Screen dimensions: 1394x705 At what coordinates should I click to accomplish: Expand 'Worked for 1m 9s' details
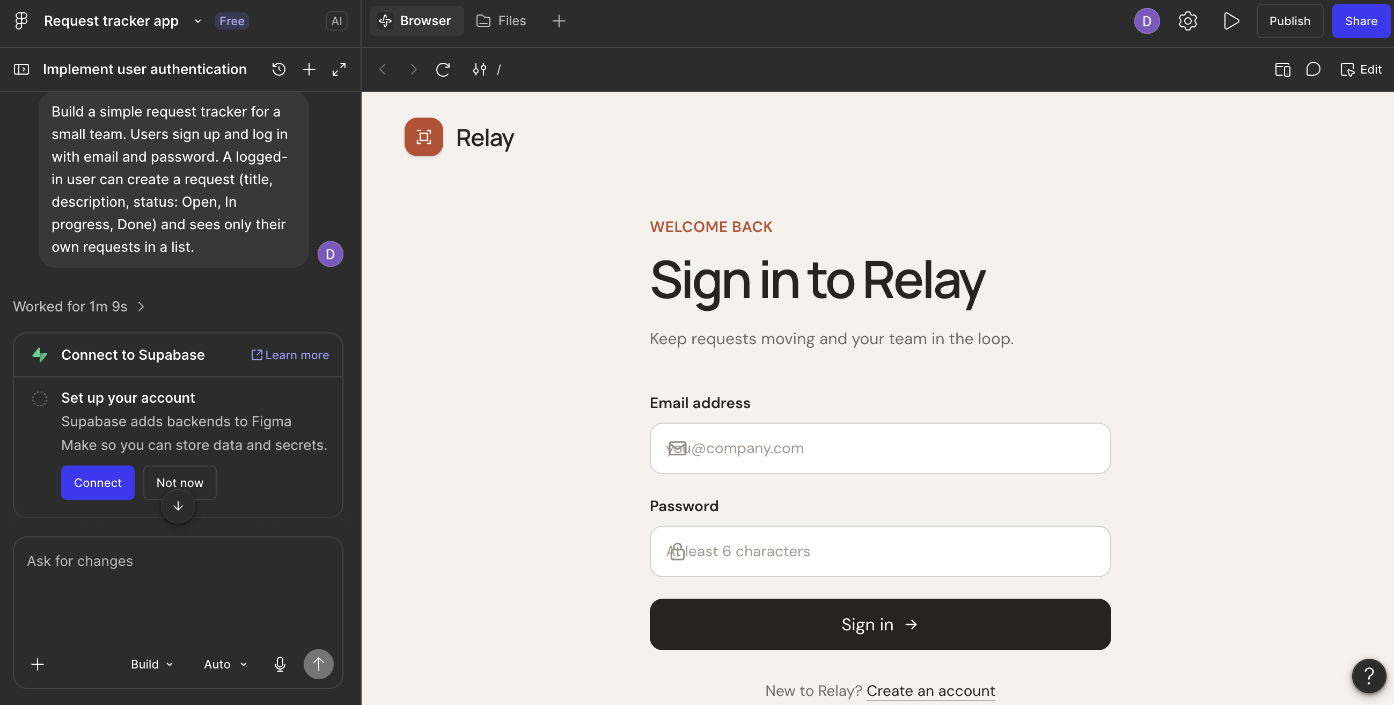click(79, 307)
